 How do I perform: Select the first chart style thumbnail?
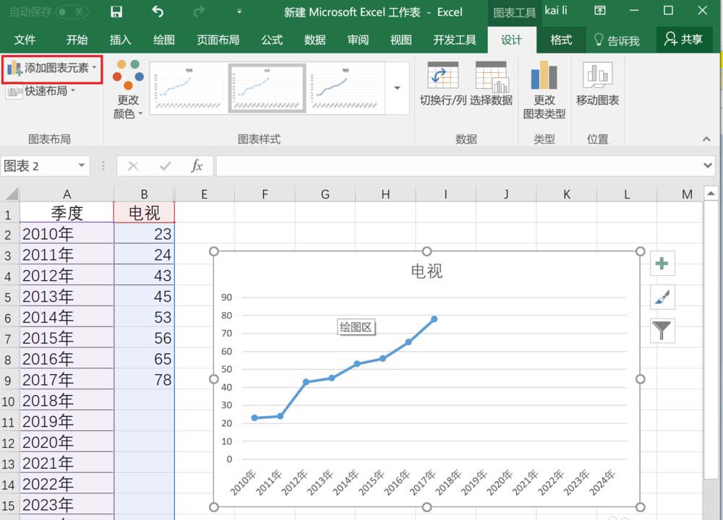(188, 88)
